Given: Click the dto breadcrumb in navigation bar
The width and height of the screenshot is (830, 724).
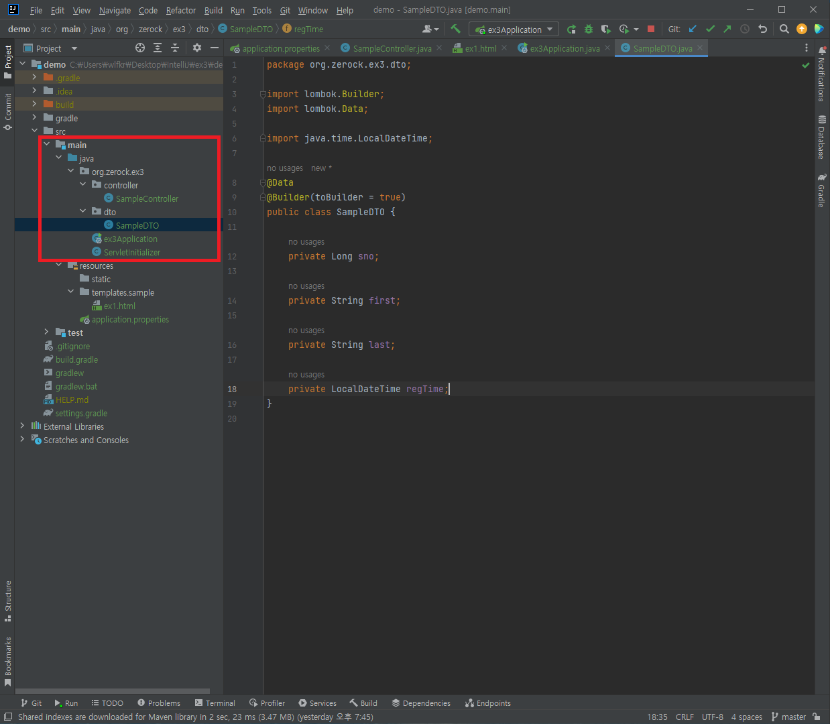Looking at the screenshot, I should [202, 29].
